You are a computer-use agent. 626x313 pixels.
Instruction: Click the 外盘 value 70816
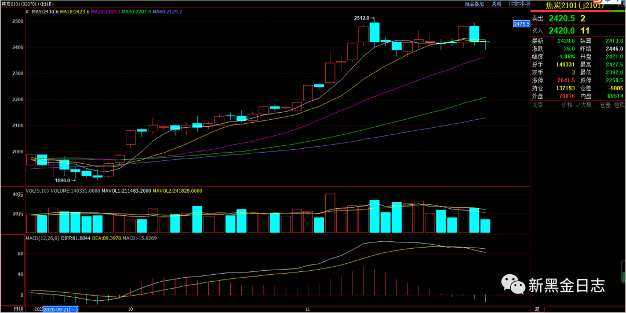(566, 97)
